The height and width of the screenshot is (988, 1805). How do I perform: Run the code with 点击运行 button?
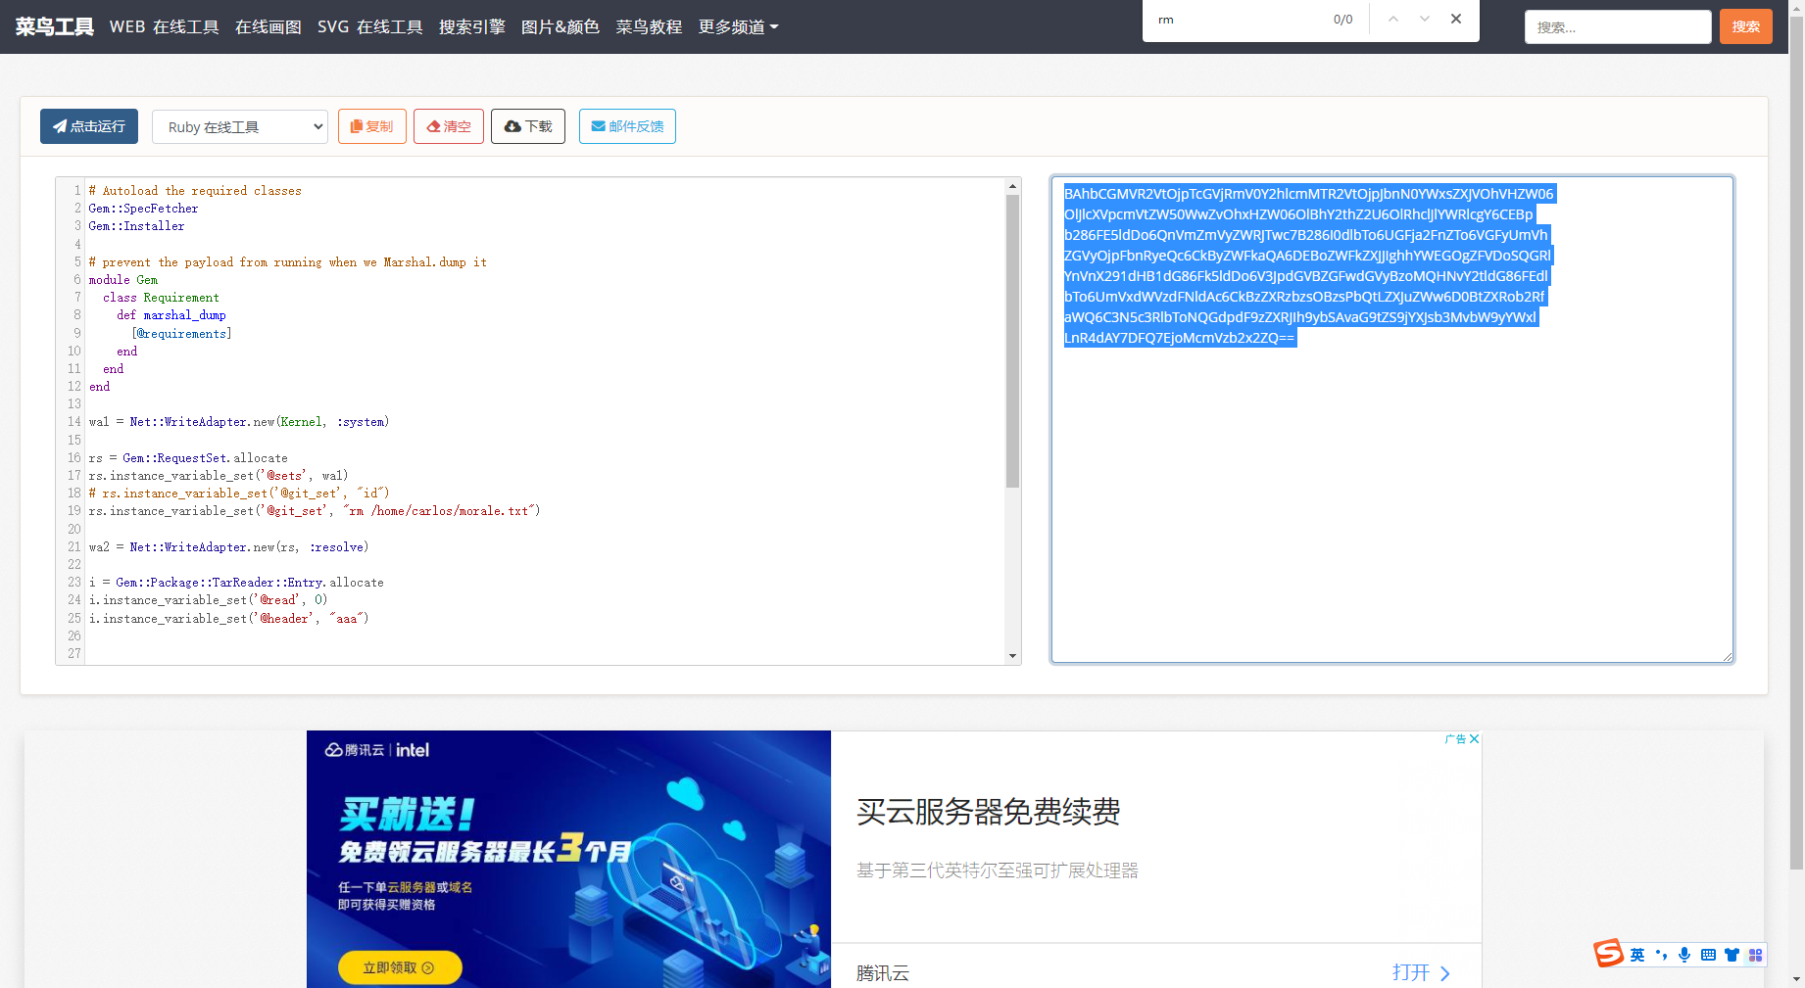89,126
